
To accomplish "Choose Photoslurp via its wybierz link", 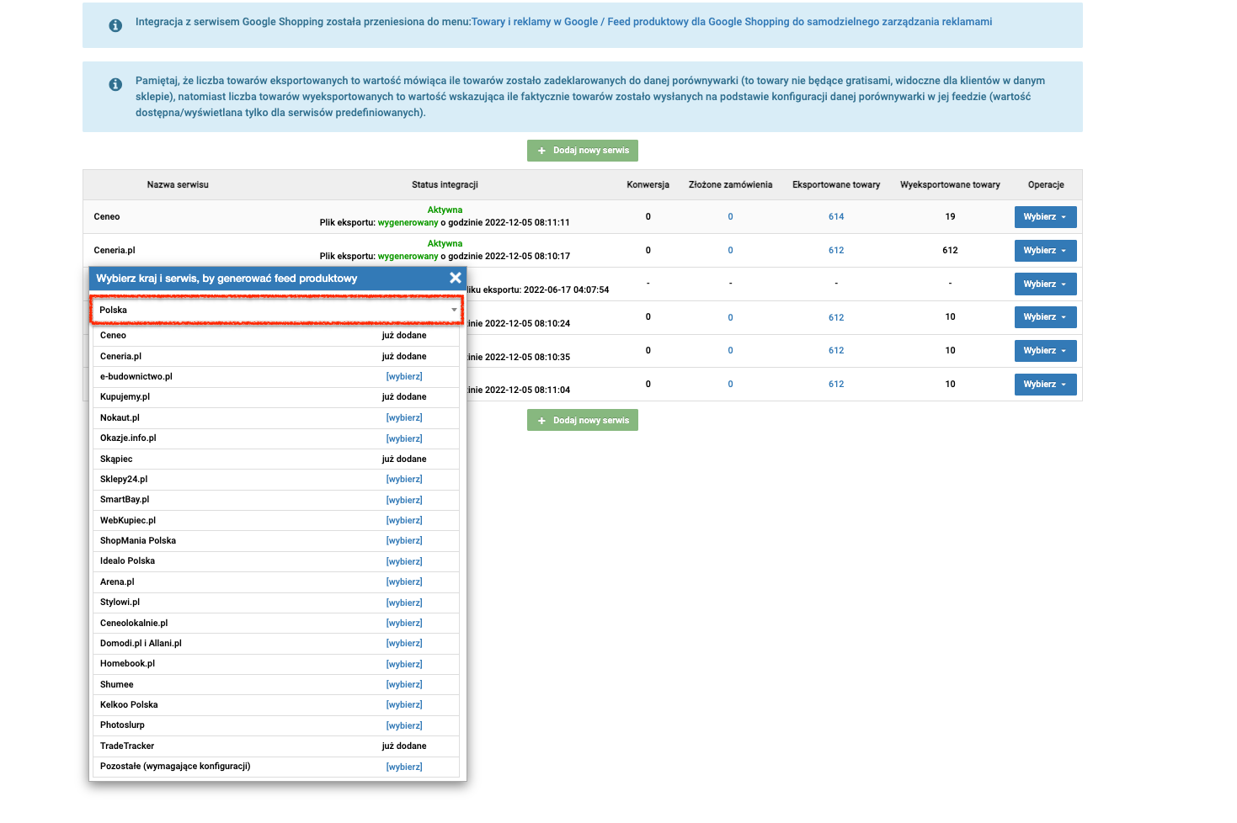I will (x=404, y=725).
